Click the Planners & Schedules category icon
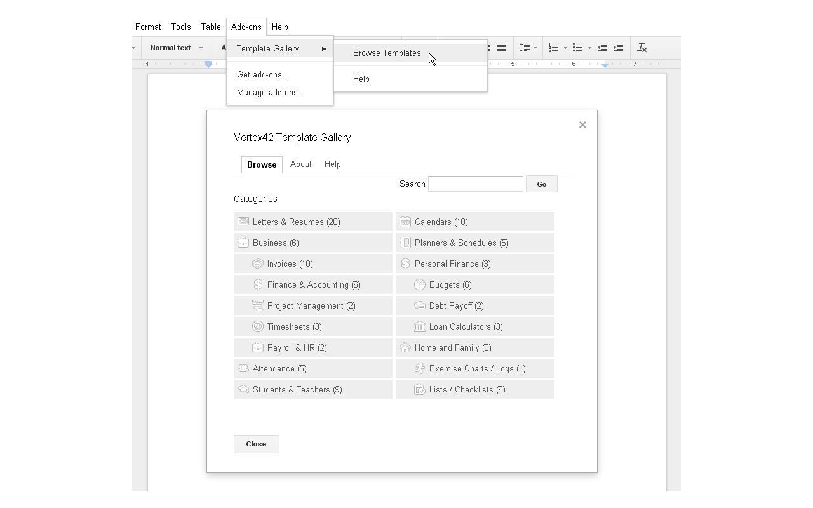Image resolution: width=813 pixels, height=508 pixels. [x=405, y=243]
